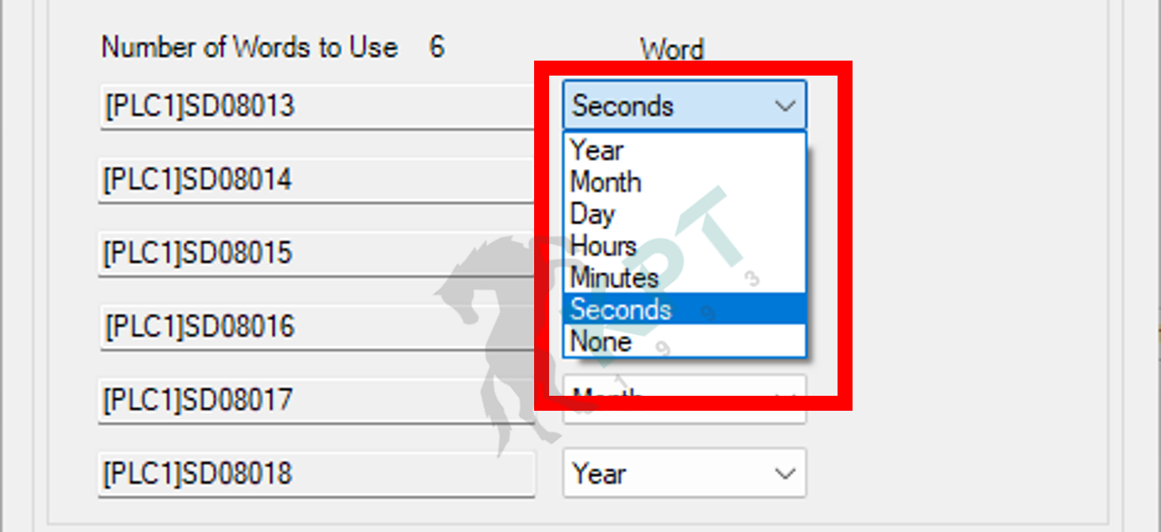Open the Year combo box beside SD08018
The image size is (1161, 532).
(x=684, y=473)
